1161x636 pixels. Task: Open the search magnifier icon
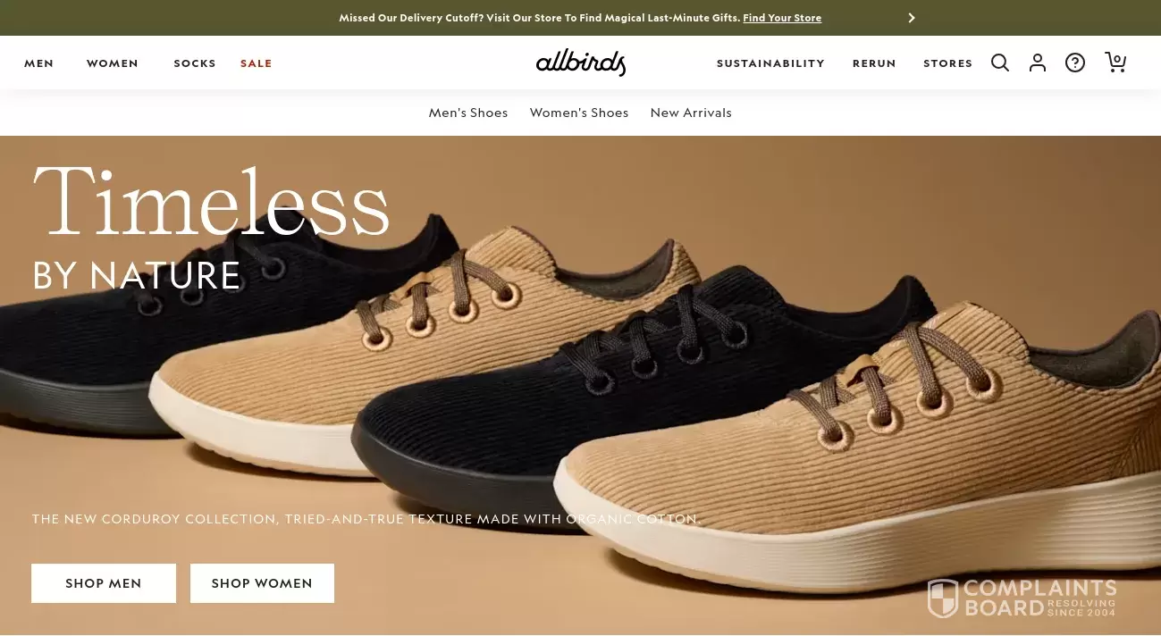coord(1000,63)
